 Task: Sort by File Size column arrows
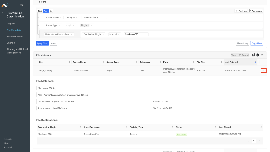tap(221, 62)
